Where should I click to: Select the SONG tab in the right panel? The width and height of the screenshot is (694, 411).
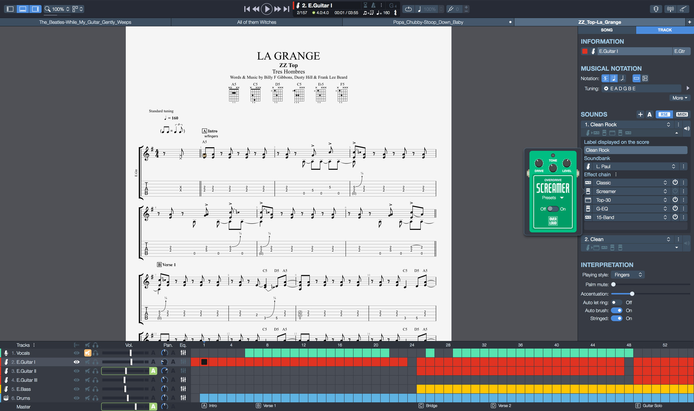click(x=608, y=30)
